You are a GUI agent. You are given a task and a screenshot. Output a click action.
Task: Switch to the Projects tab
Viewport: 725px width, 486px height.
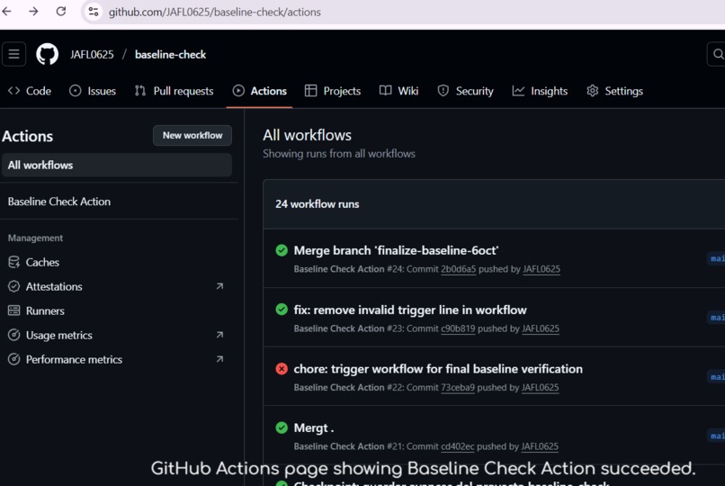click(333, 91)
